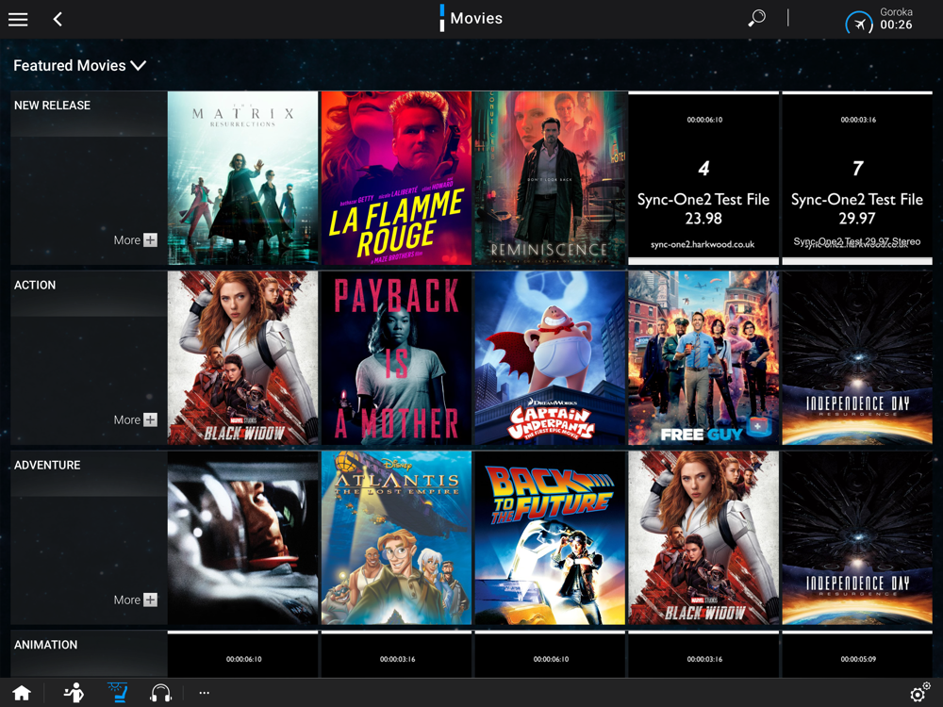Open the astronaut helmet poster in Adventure
Screen dimensions: 943x707
coord(243,537)
